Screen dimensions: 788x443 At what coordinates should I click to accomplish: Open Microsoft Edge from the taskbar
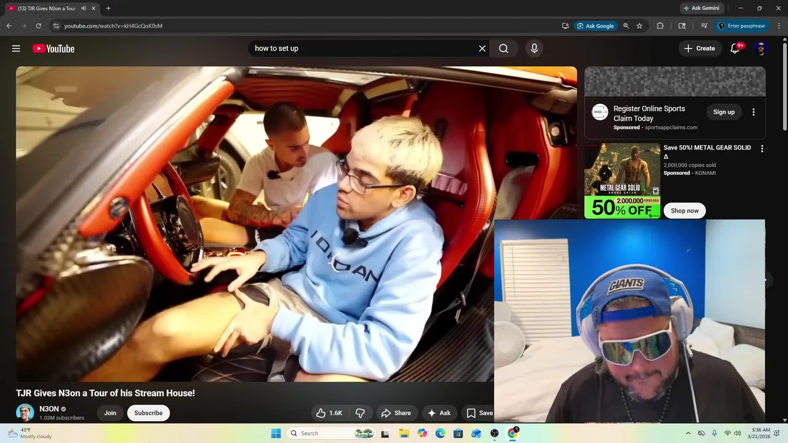pyautogui.click(x=440, y=433)
